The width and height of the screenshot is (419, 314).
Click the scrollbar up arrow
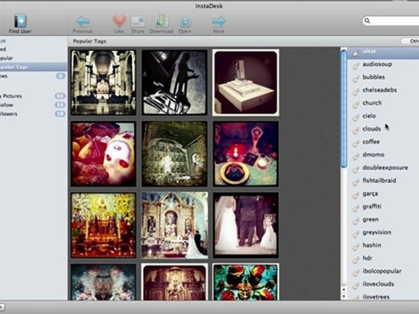click(344, 290)
